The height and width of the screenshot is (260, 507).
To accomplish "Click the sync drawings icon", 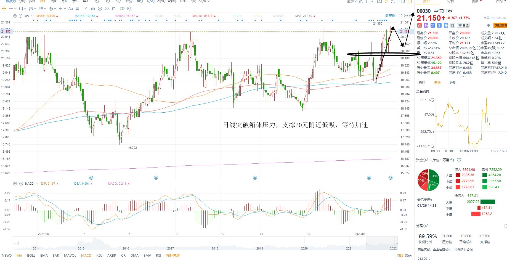I will (x=100, y=9).
